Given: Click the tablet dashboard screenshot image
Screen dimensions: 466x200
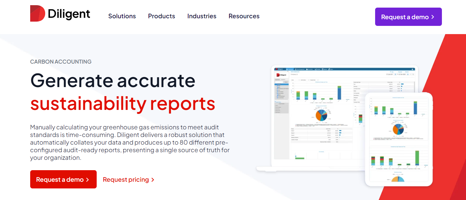Looking at the screenshot, I should (399, 139).
